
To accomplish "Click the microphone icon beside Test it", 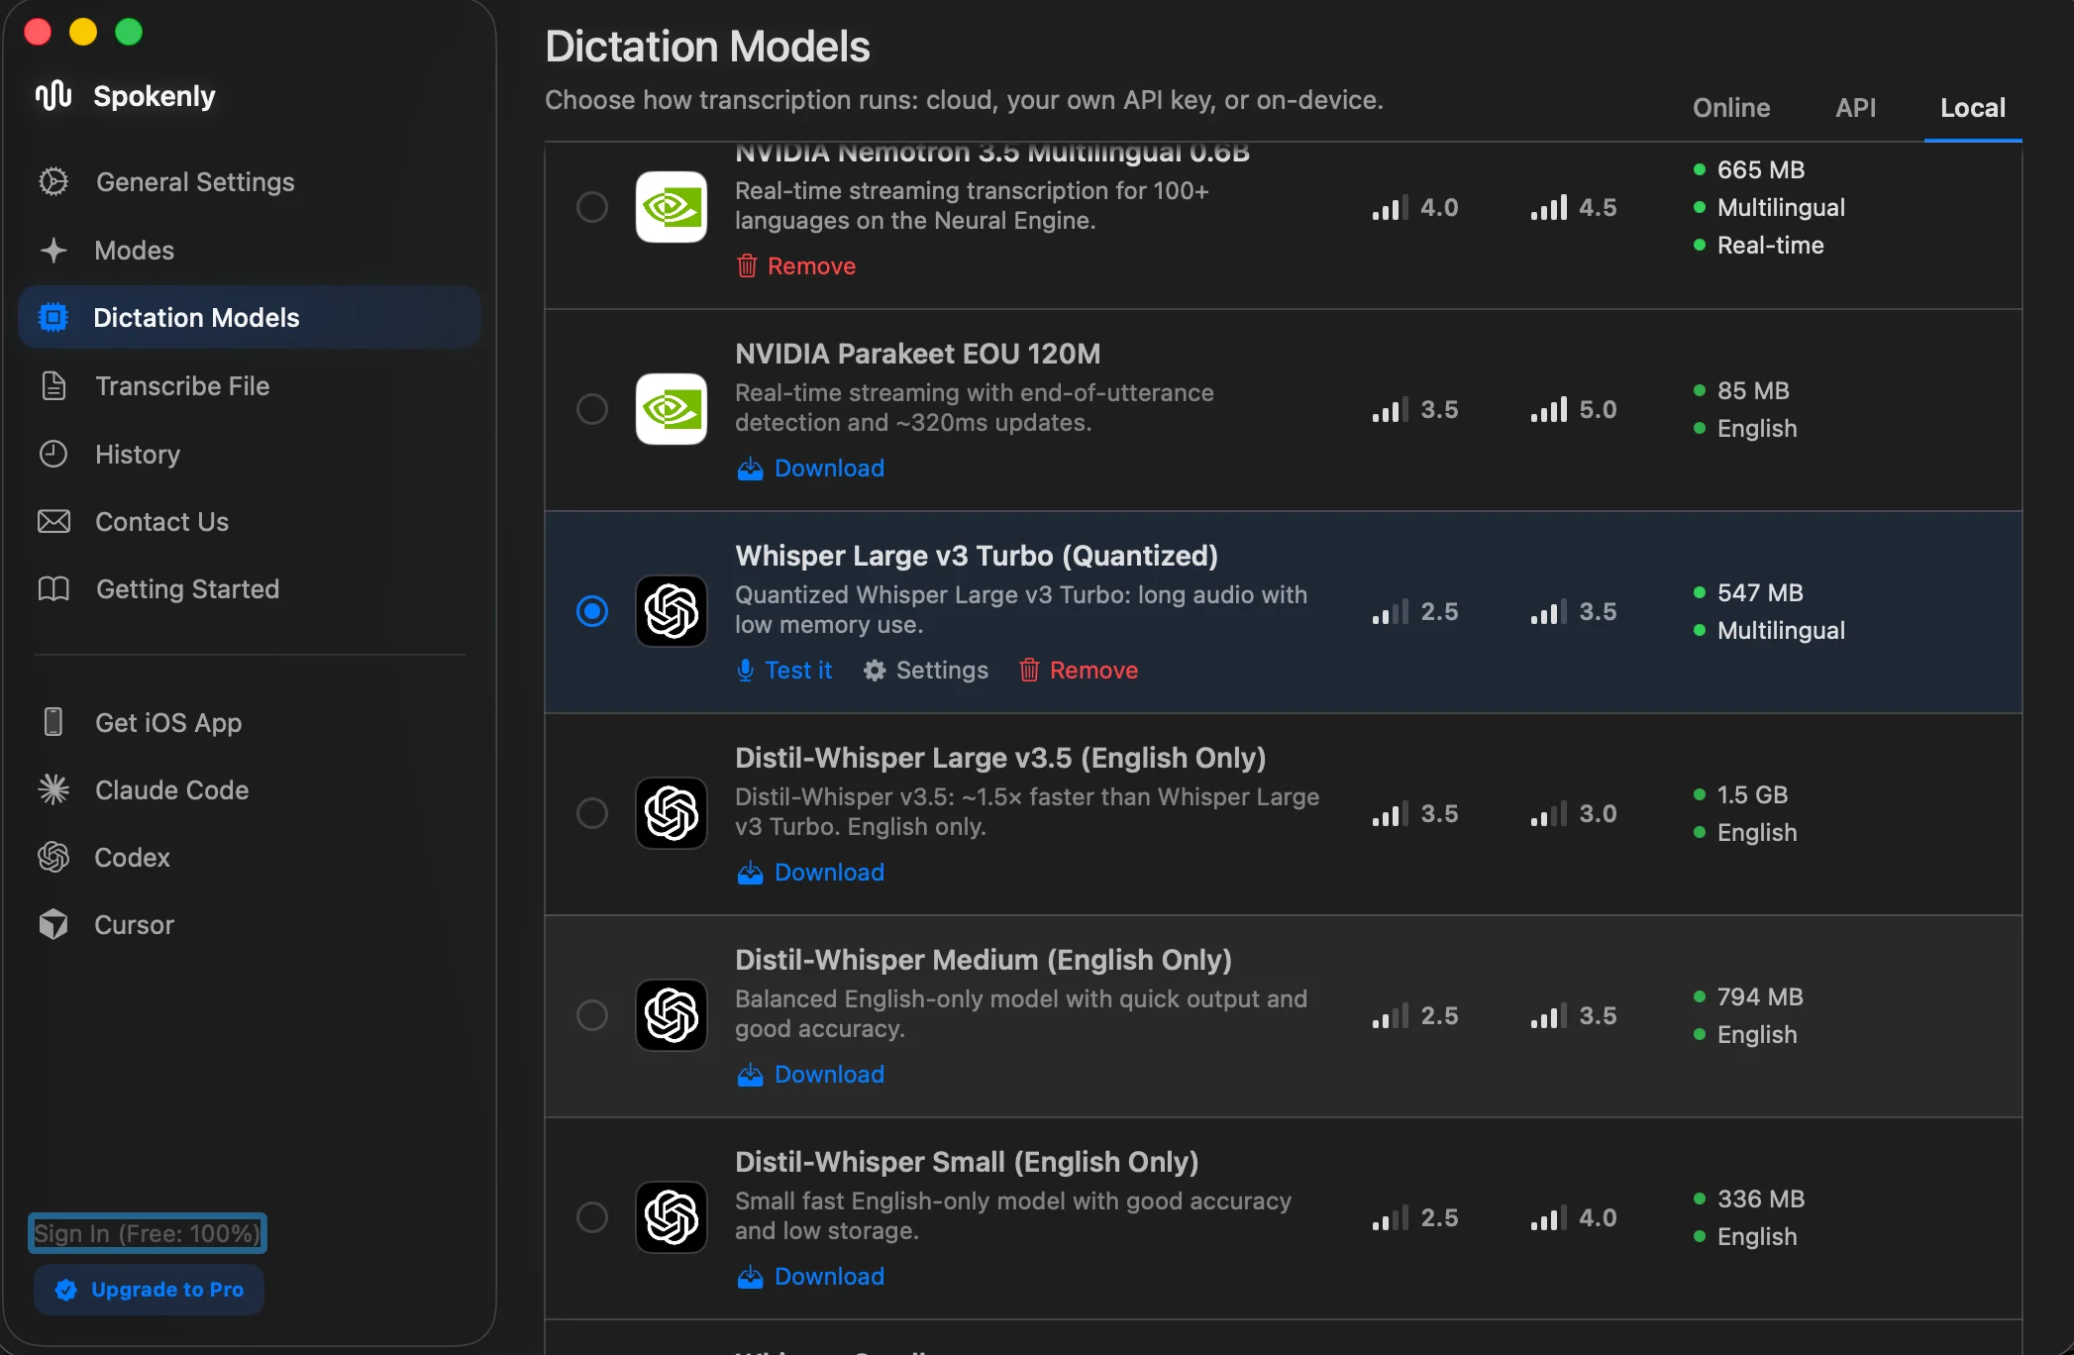I will point(746,671).
